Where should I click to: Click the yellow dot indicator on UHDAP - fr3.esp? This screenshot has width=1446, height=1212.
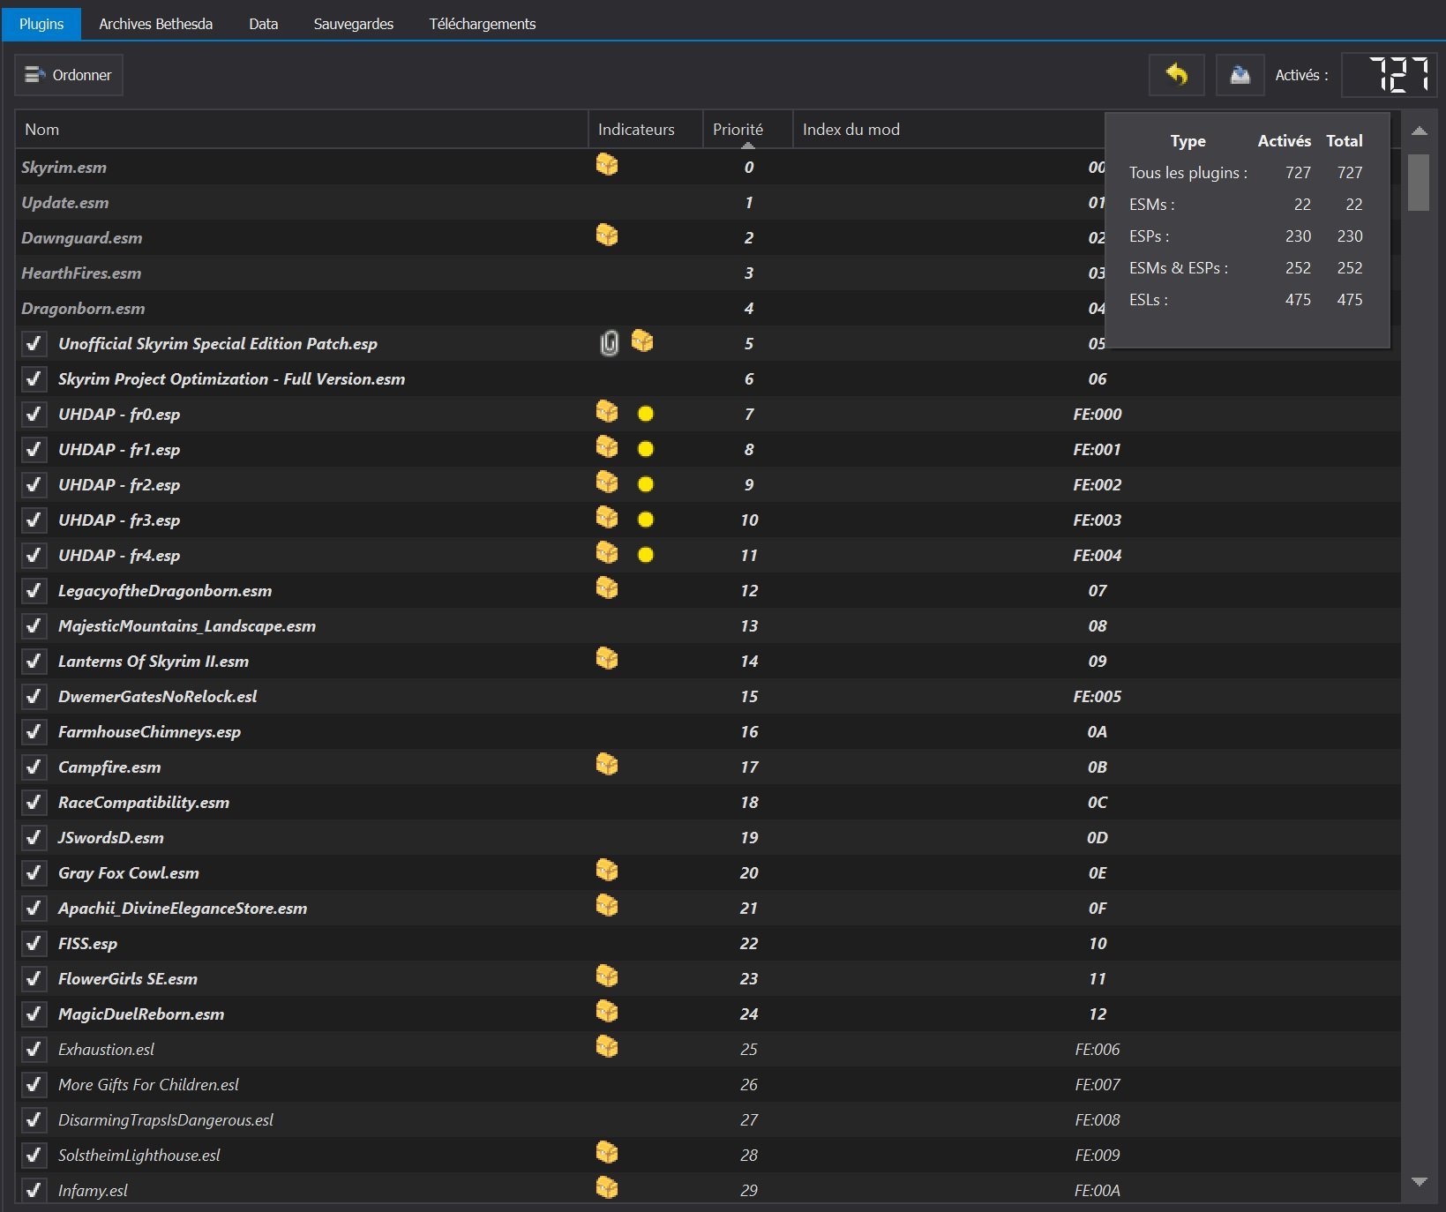coord(646,520)
